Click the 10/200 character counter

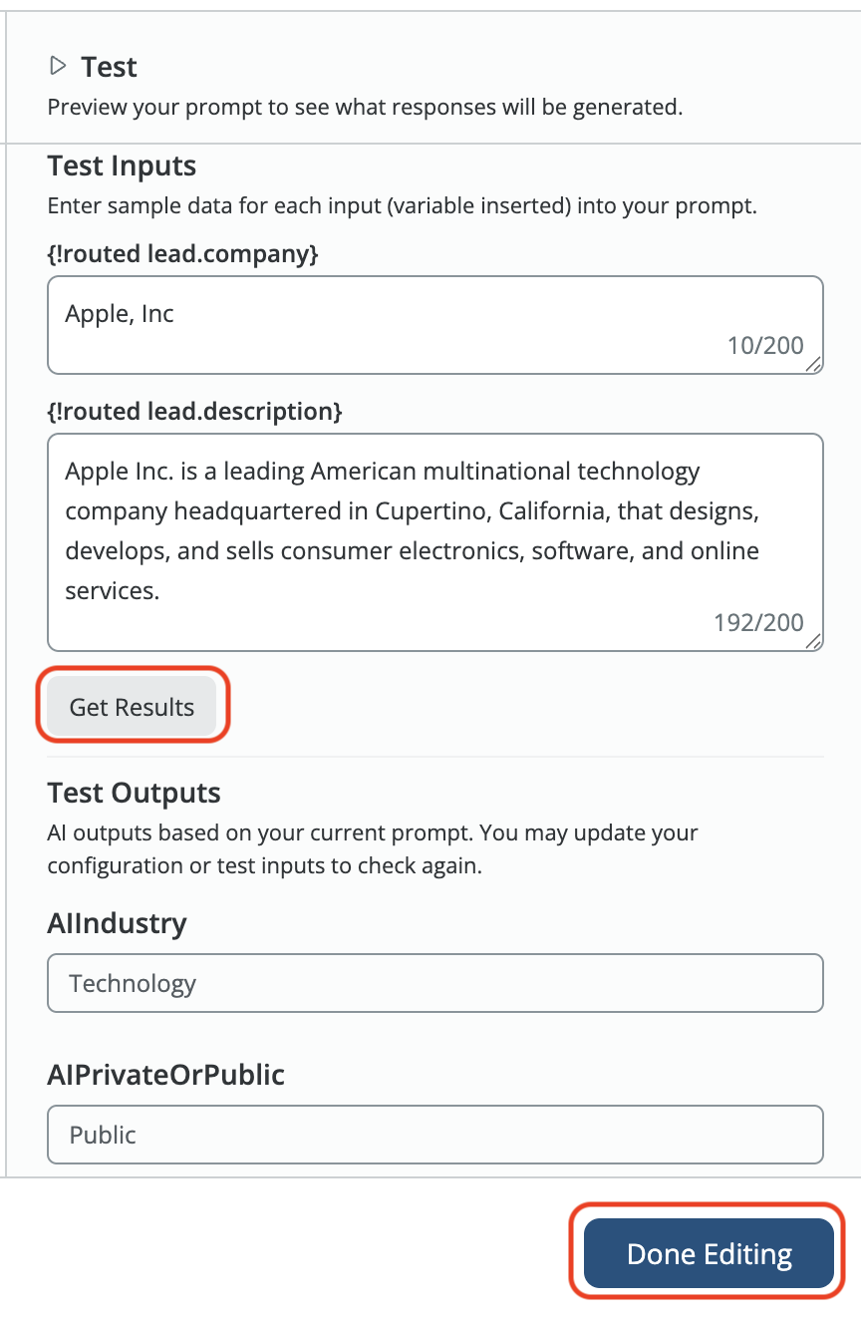(x=765, y=346)
